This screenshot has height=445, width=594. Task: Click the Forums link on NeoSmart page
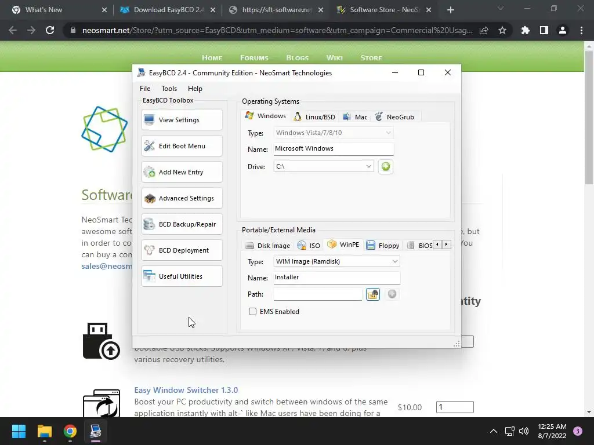254,58
